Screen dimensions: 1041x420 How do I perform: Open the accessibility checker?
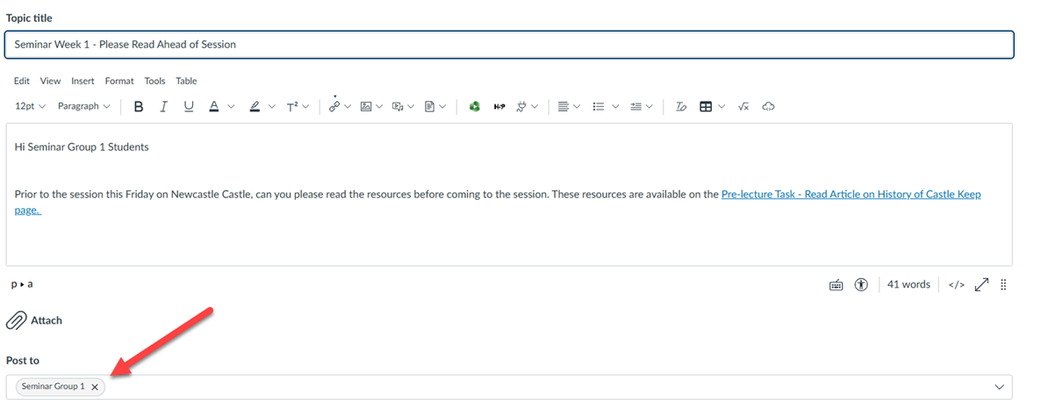point(862,285)
